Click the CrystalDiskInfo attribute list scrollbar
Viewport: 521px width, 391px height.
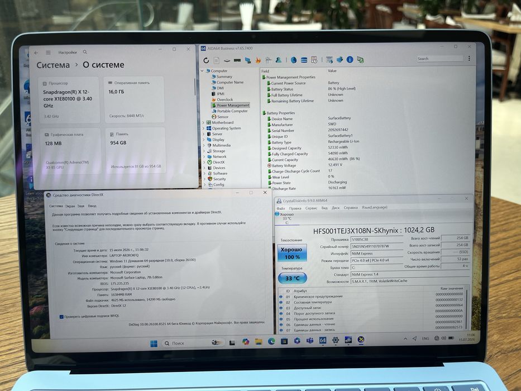coord(467,309)
